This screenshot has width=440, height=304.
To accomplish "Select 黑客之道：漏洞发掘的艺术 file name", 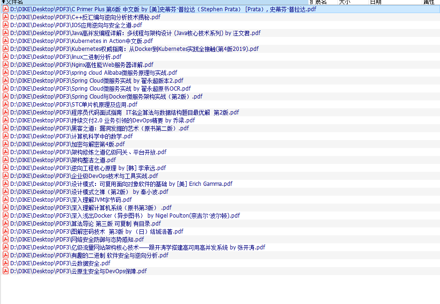I will tap(100, 128).
